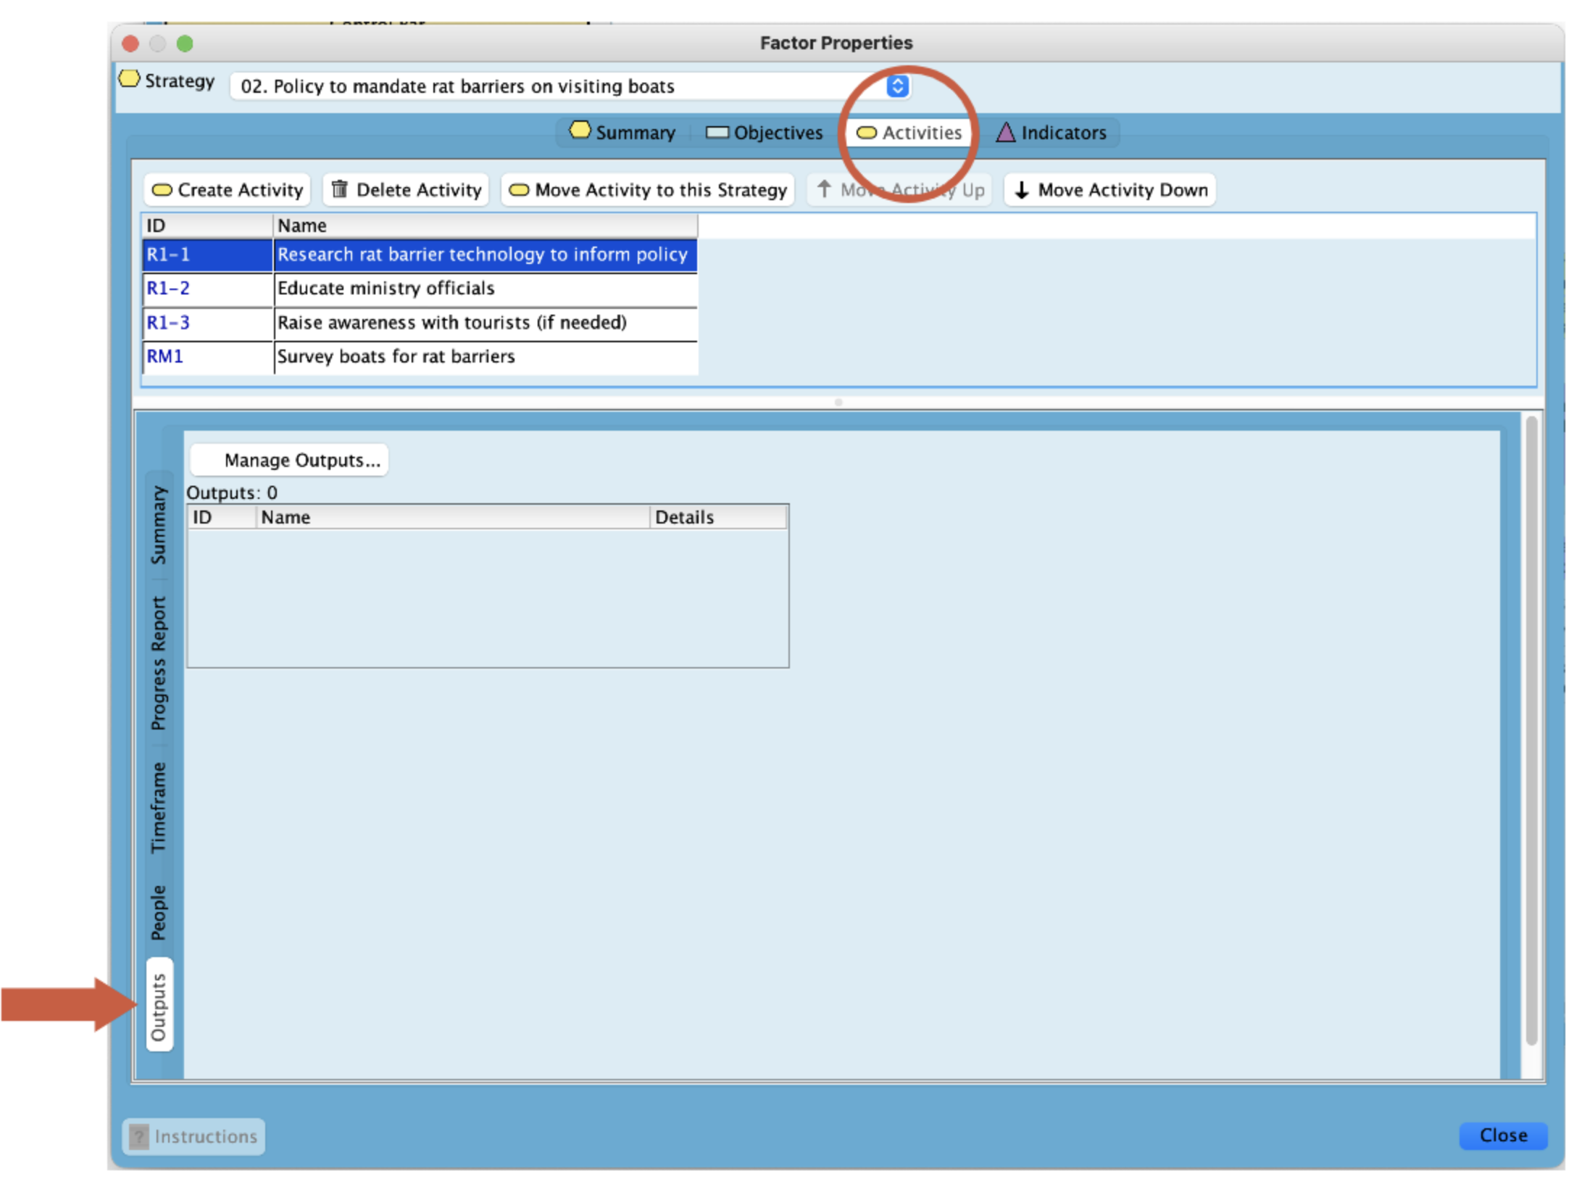Open the vertical Timeframe tab
1574x1179 pixels.
158,807
